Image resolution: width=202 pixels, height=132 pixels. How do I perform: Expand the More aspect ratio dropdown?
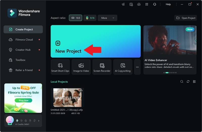pos(108,18)
